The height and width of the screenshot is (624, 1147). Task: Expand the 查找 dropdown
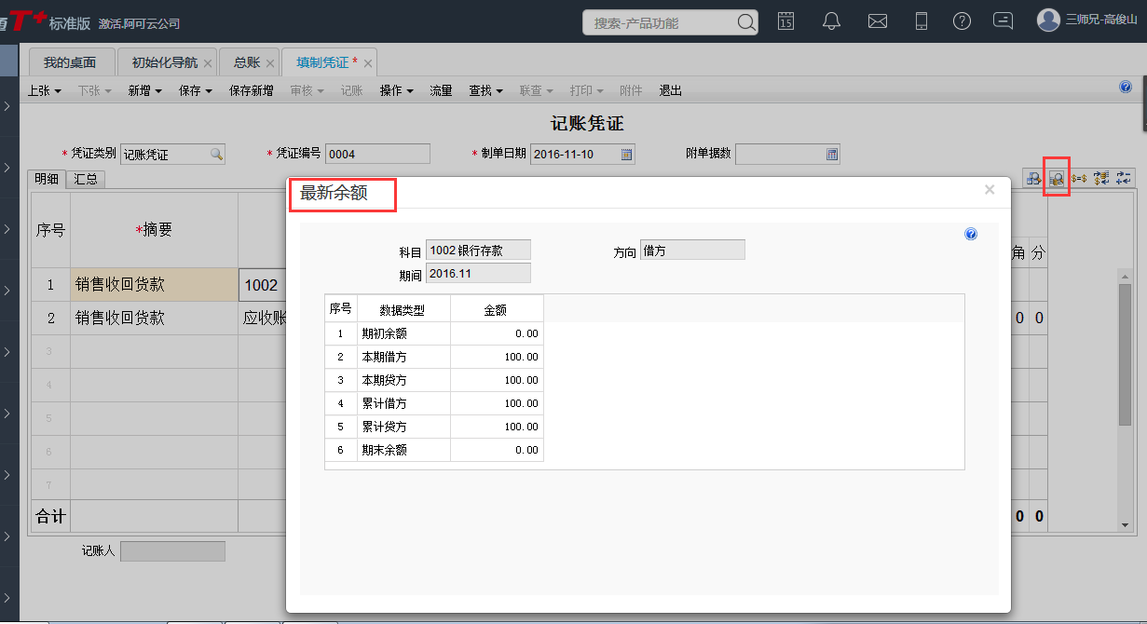(x=484, y=90)
